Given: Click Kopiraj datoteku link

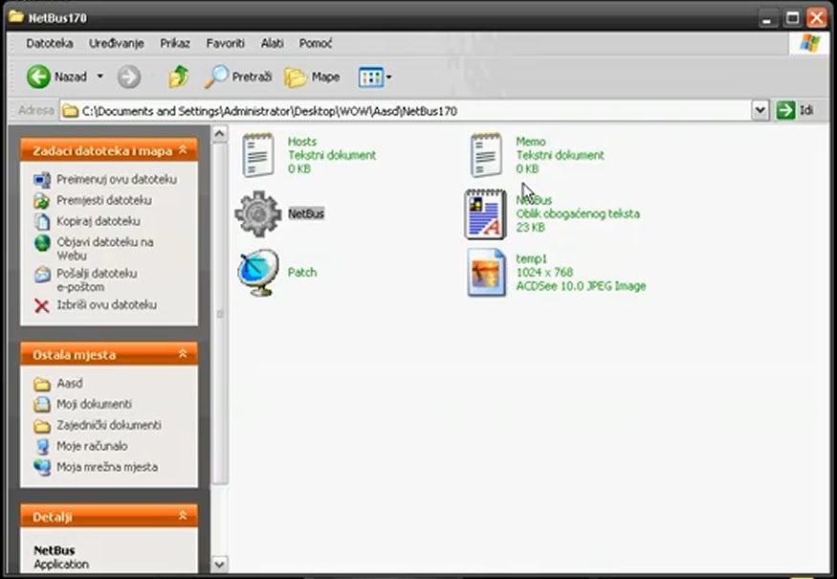Looking at the screenshot, I should [x=99, y=221].
